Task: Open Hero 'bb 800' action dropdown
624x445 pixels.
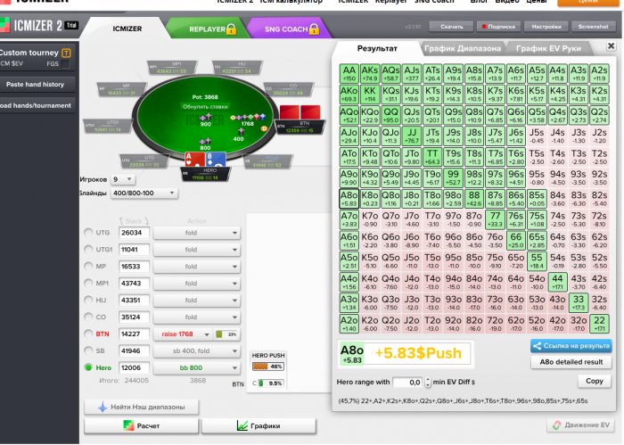Action: (197, 367)
